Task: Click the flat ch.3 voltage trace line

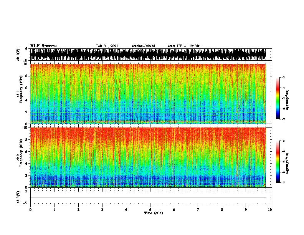Action: click(x=148, y=197)
